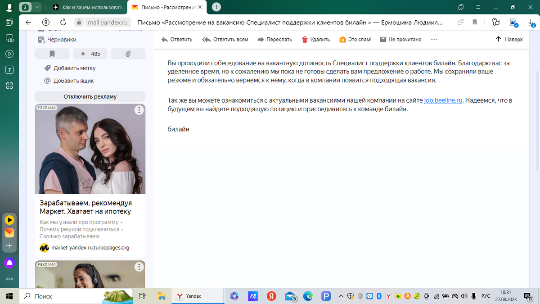Open options menu of the headset ad
Image resolution: width=540 pixels, height=304 pixels.
pyautogui.click(x=139, y=267)
